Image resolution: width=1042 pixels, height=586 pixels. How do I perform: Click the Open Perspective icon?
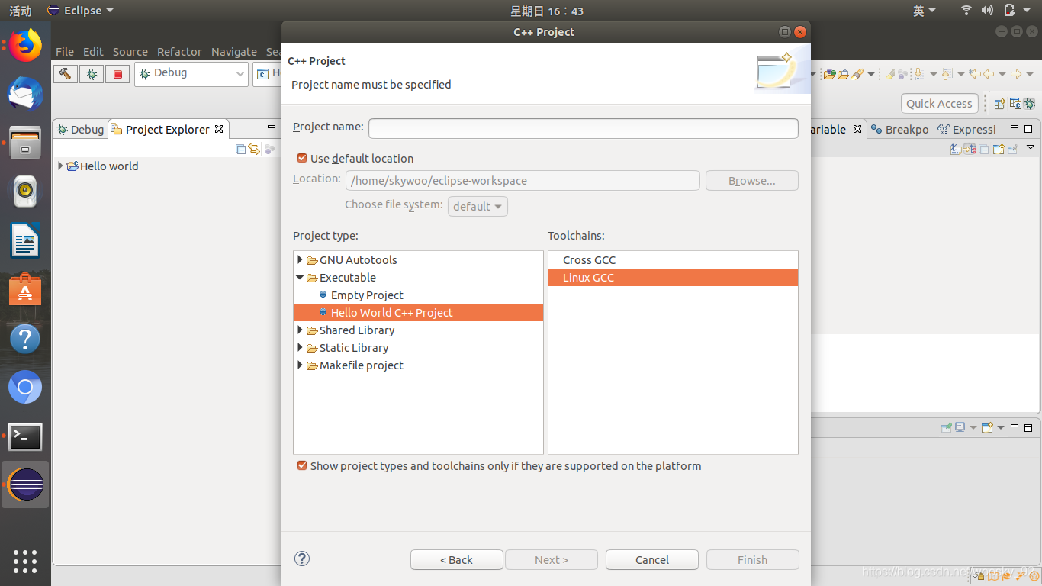point(999,104)
